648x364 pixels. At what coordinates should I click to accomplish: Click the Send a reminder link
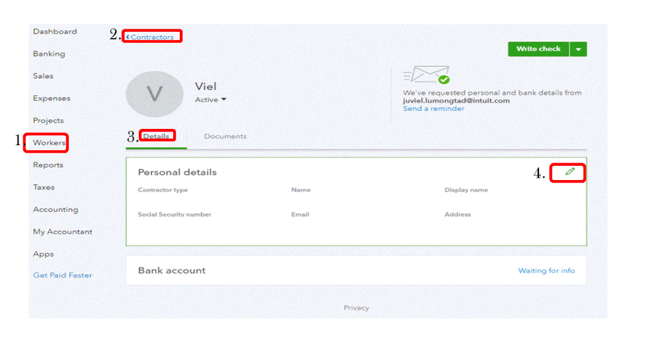[433, 109]
